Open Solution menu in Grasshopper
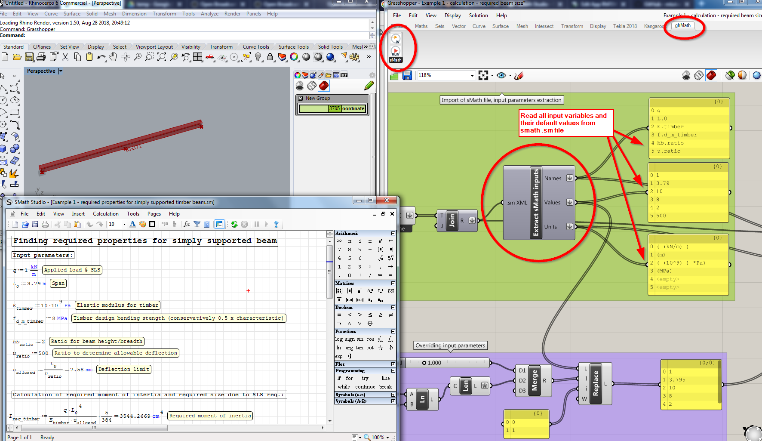This screenshot has height=441, width=762. point(479,15)
